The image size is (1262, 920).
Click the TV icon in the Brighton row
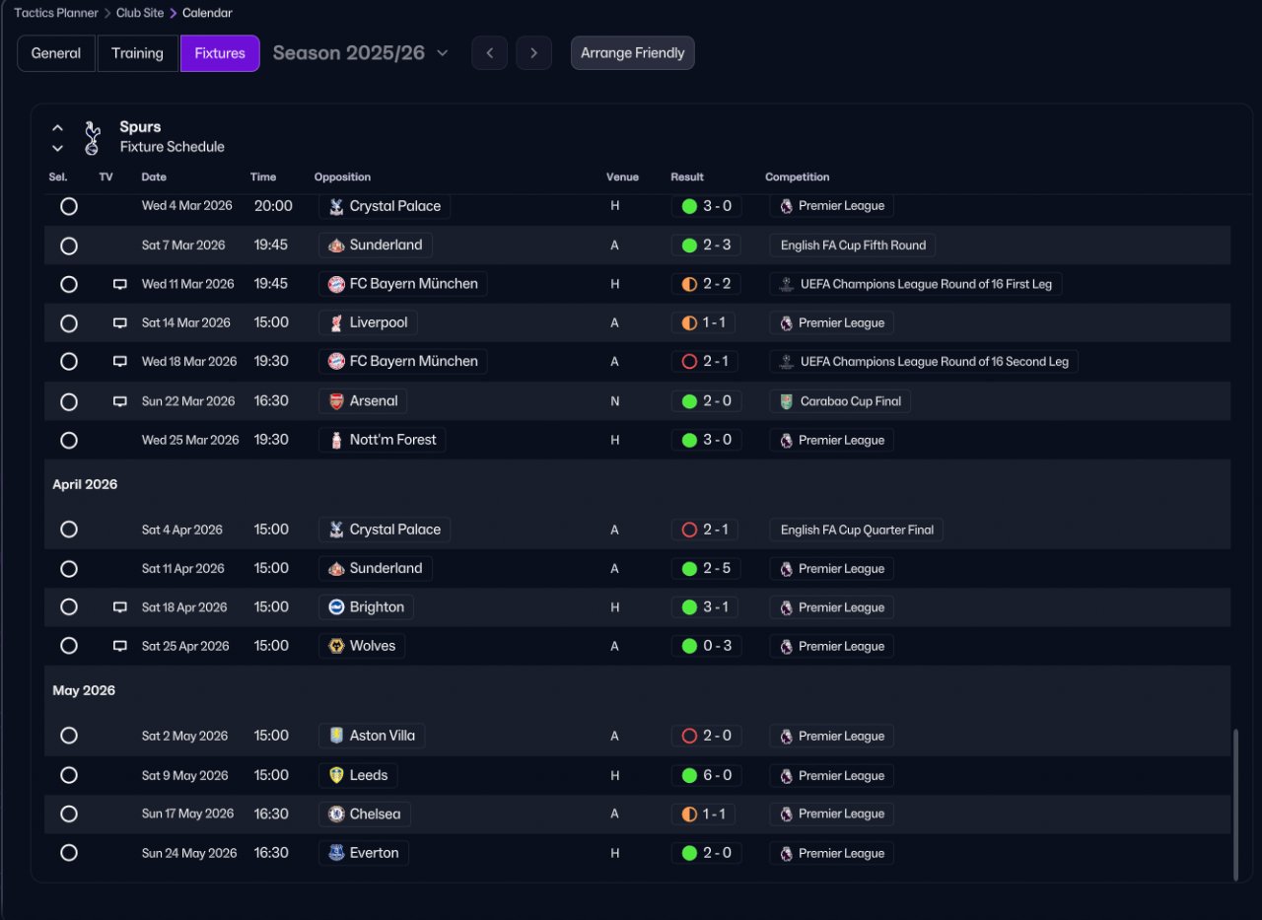tap(120, 607)
